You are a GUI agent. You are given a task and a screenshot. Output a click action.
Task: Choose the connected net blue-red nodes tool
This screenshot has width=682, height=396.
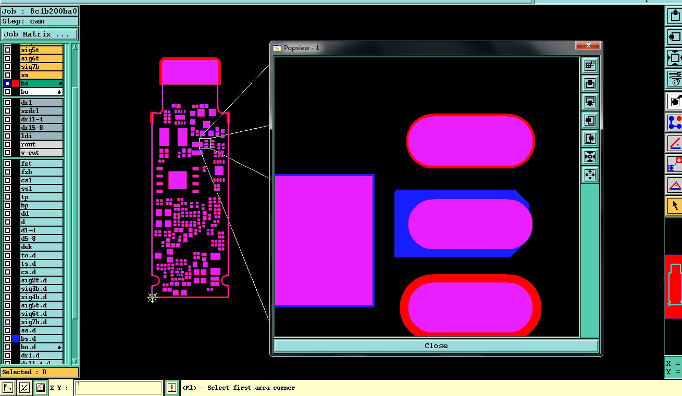[x=675, y=122]
